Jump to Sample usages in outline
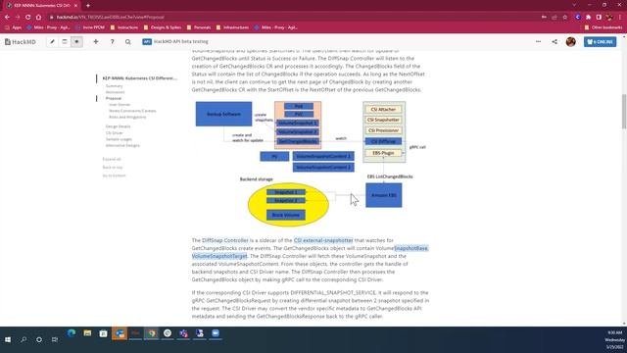627x353 pixels. (x=119, y=139)
